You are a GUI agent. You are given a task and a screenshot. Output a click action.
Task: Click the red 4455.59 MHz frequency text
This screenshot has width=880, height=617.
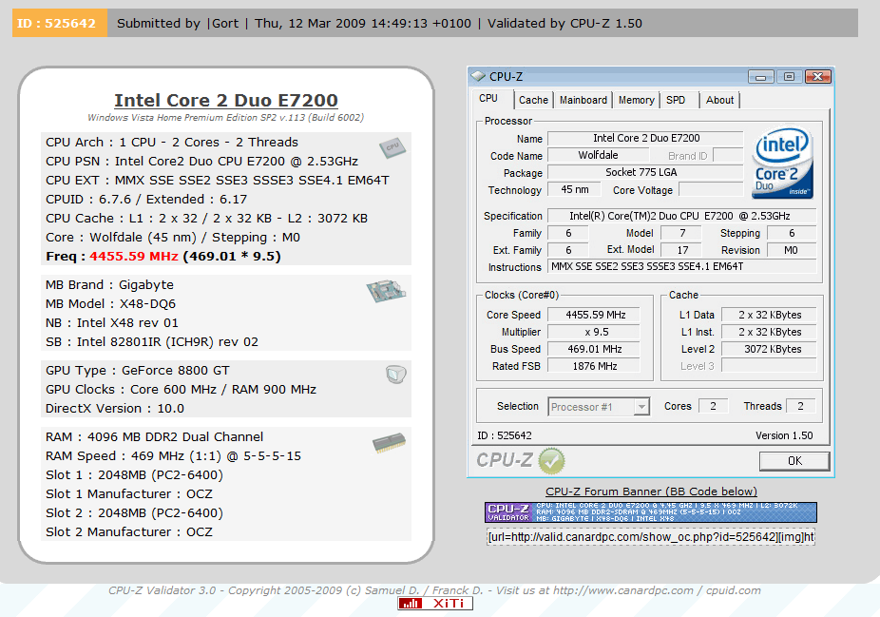[134, 257]
